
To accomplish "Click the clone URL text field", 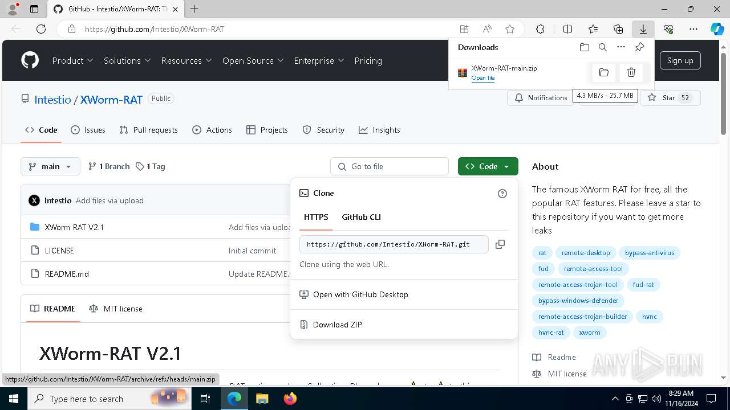I will (394, 244).
